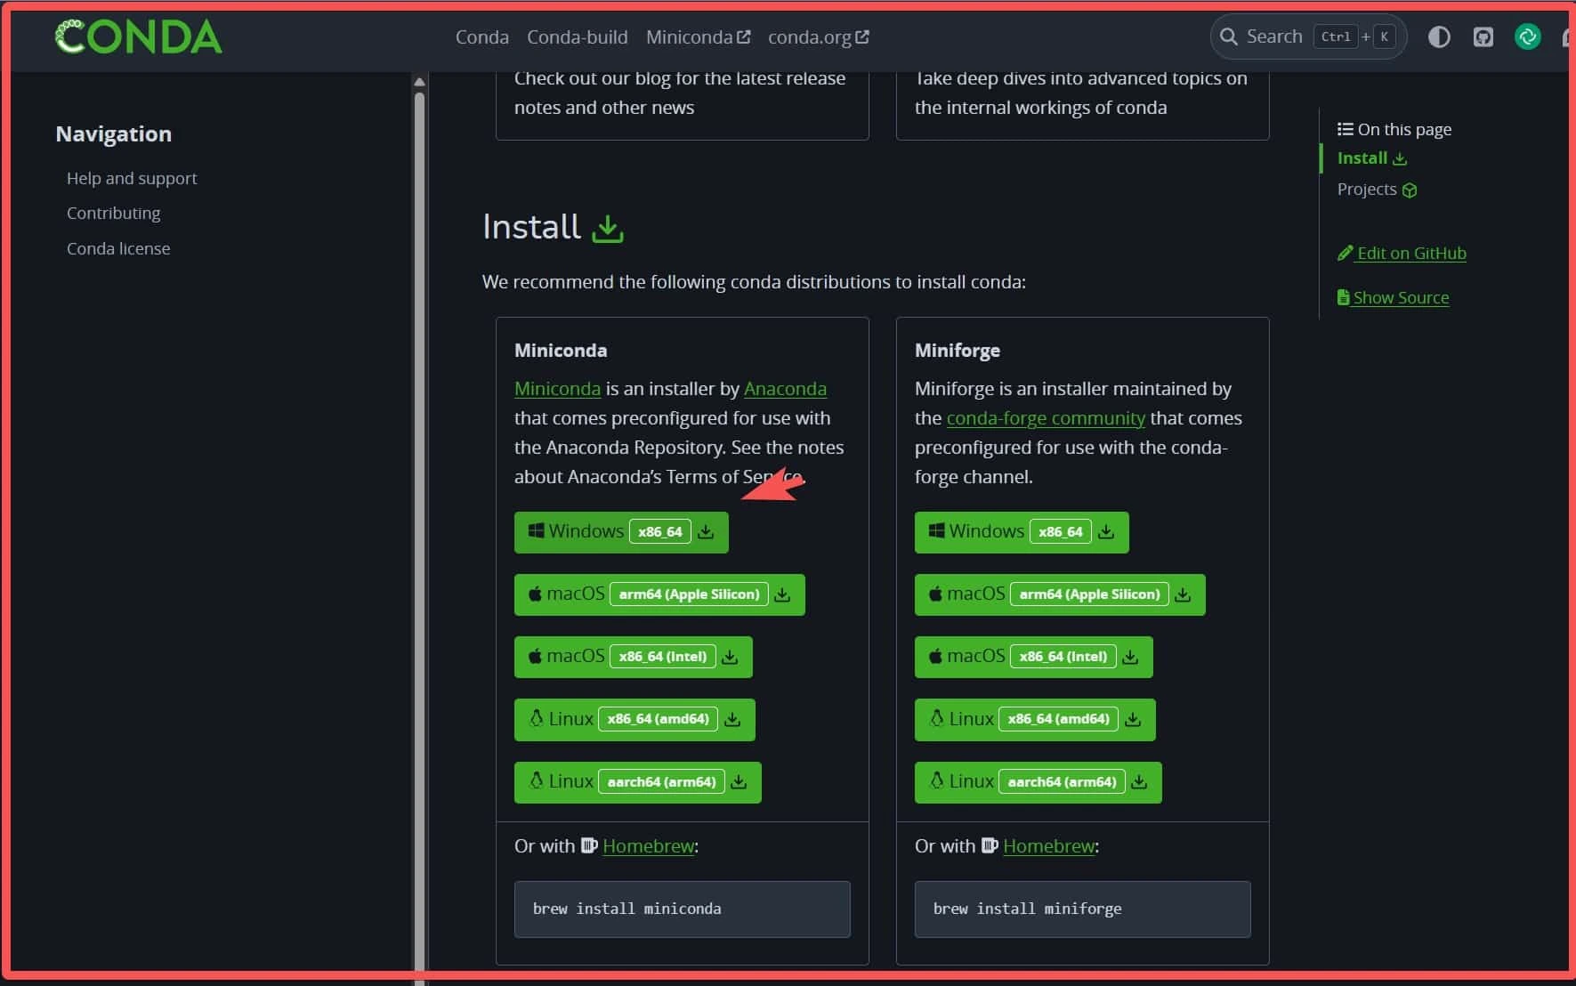The width and height of the screenshot is (1576, 986).
Task: Toggle the light/dark theme icon
Action: (1439, 36)
